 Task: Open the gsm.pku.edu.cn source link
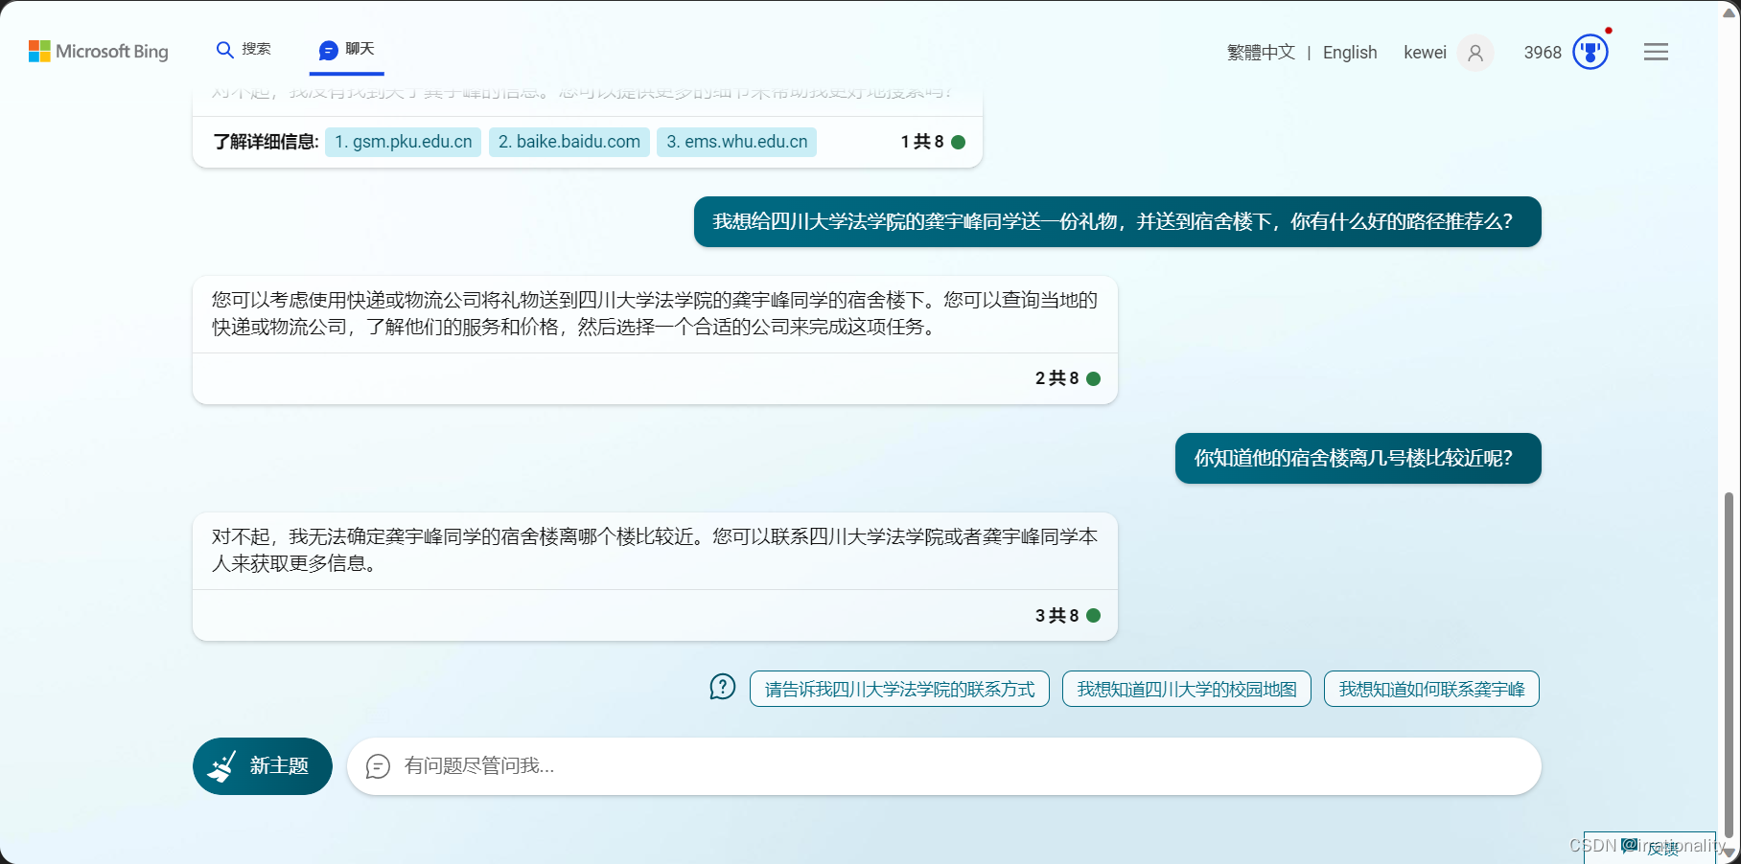[x=403, y=142]
